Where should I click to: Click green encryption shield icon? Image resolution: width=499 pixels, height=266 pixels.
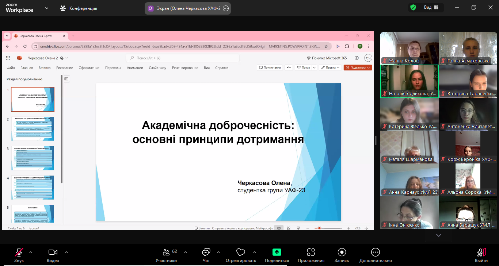[413, 7]
